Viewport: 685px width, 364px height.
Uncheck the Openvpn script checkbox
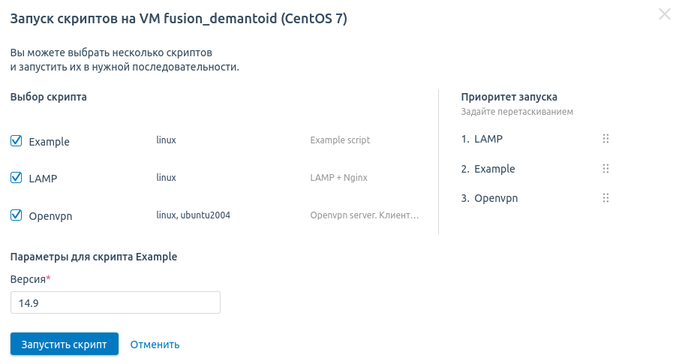click(16, 215)
